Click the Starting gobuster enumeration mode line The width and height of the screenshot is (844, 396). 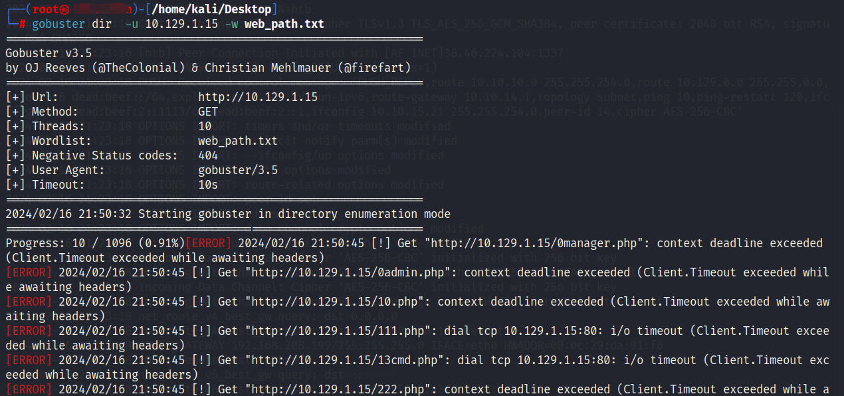coord(228,214)
